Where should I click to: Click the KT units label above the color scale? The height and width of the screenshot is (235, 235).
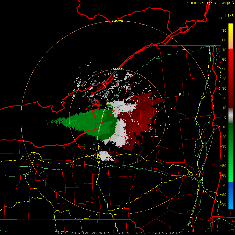click(223, 18)
